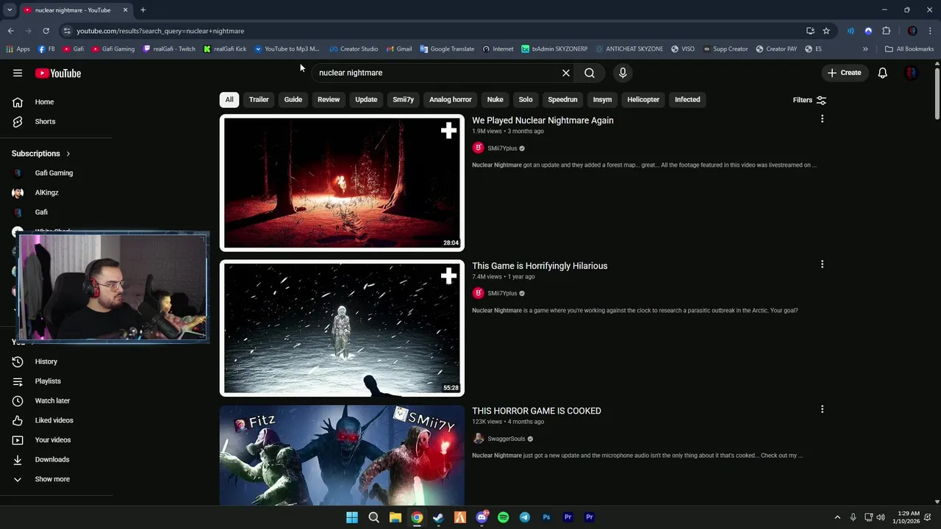The width and height of the screenshot is (941, 529).
Task: Play the snowy figure video thumbnail
Action: tap(342, 328)
